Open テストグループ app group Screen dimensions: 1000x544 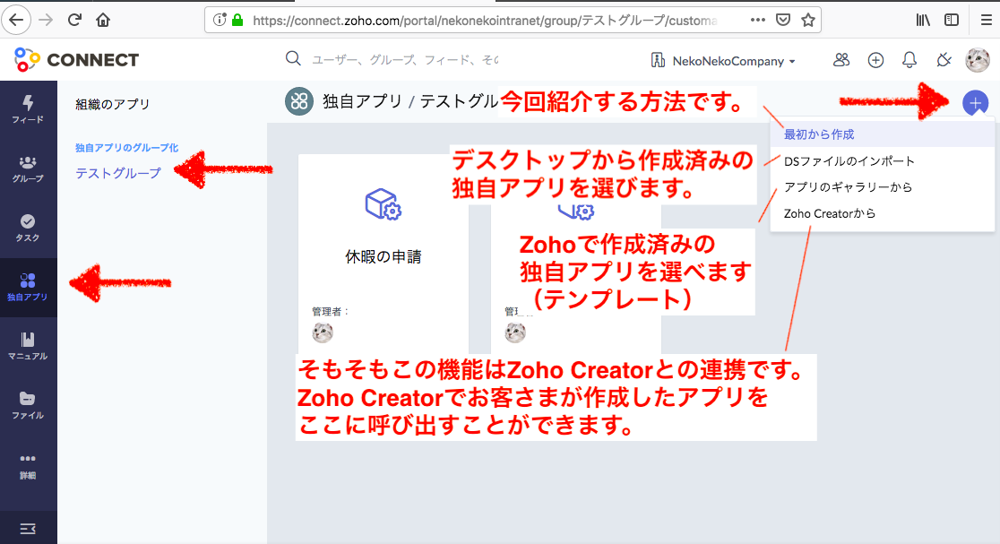118,173
